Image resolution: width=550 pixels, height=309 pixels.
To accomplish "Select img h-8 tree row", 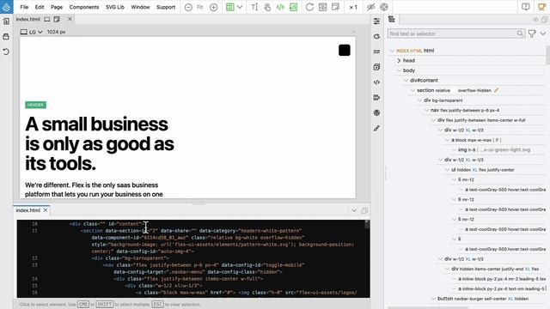I will click(x=494, y=149).
